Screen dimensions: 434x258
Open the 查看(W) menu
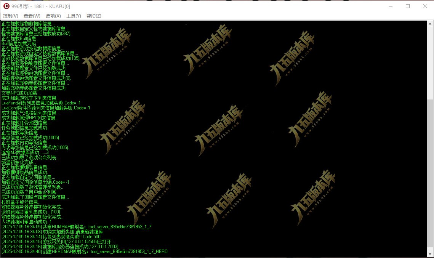tap(32, 16)
